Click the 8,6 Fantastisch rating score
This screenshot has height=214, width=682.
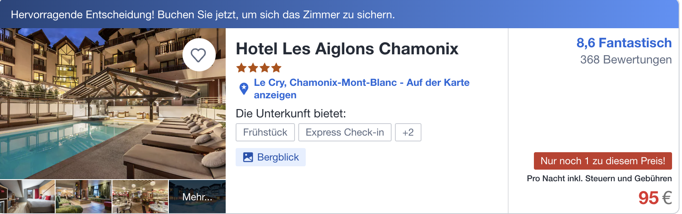624,43
